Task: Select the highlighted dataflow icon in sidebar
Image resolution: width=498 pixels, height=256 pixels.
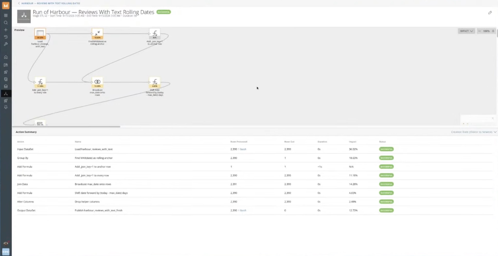Action: click(x=6, y=94)
